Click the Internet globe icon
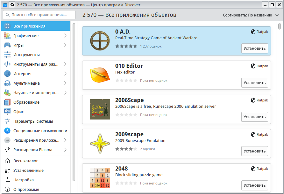 pos(7,74)
